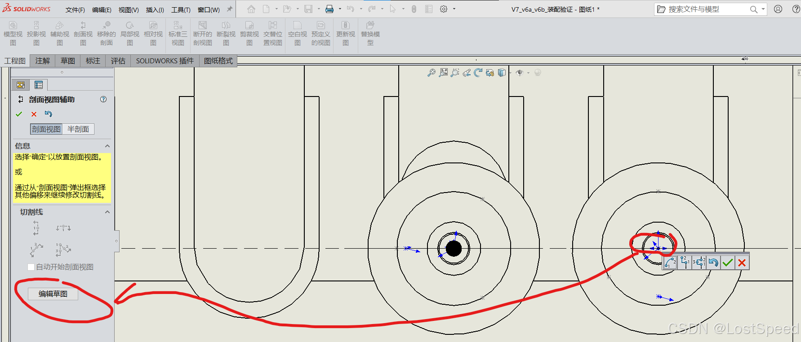Open the New document dropdown arrow
Viewport: 801px width, 342px height.
276,9
